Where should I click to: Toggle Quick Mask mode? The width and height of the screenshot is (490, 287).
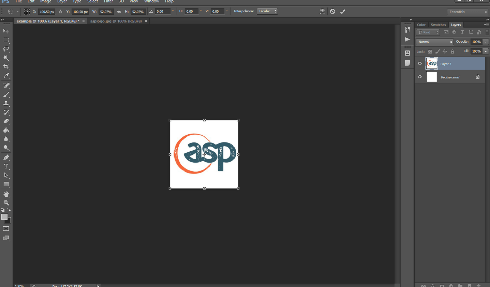(6, 229)
